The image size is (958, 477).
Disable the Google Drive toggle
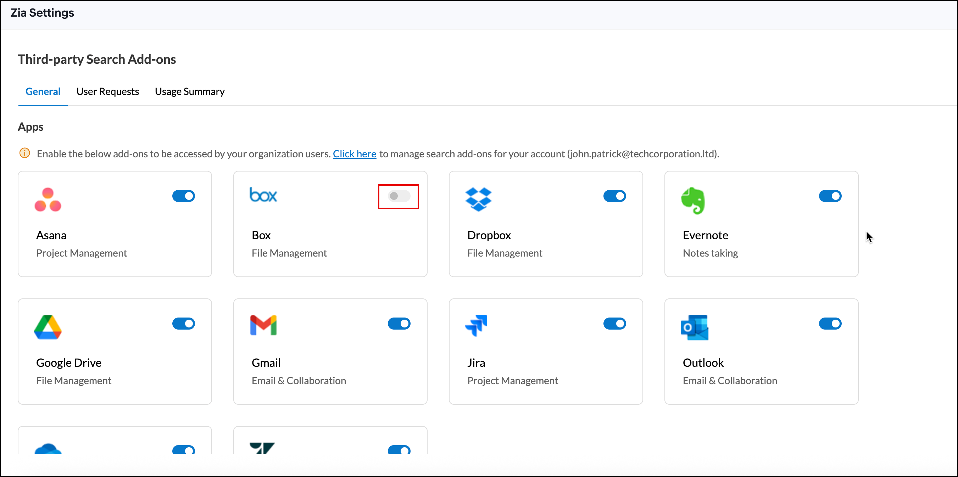tap(183, 324)
